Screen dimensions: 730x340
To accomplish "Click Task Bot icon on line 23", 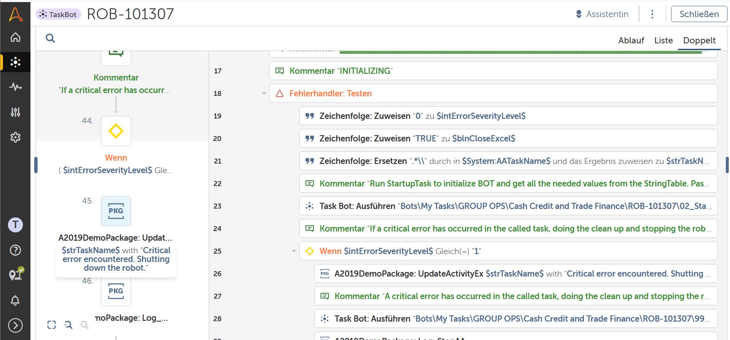I will 310,206.
